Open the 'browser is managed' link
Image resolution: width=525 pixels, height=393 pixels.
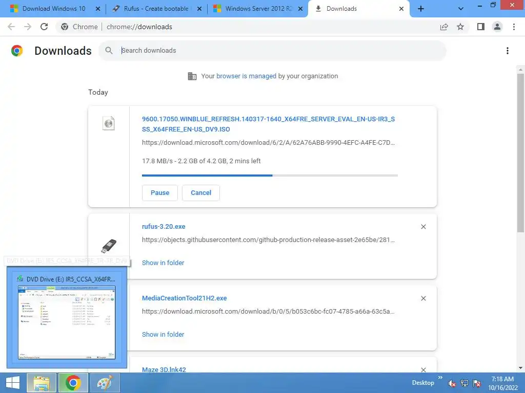pyautogui.click(x=246, y=76)
